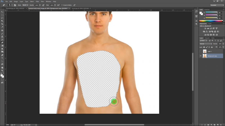The width and height of the screenshot is (225, 126).
Task: Select the Move tool
Action: (2, 12)
